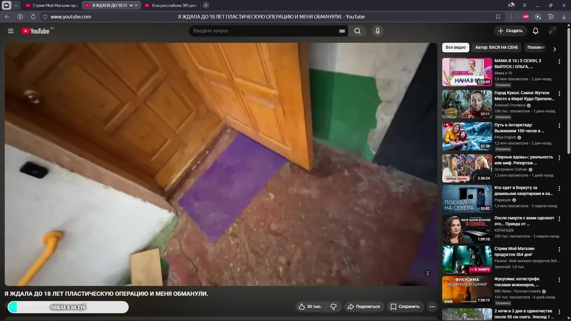Switch to Стрим Мой Магазин browser tab
The width and height of the screenshot is (571, 321).
pos(51,5)
